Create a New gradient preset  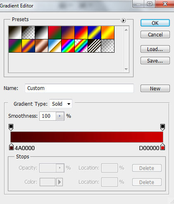155,88
